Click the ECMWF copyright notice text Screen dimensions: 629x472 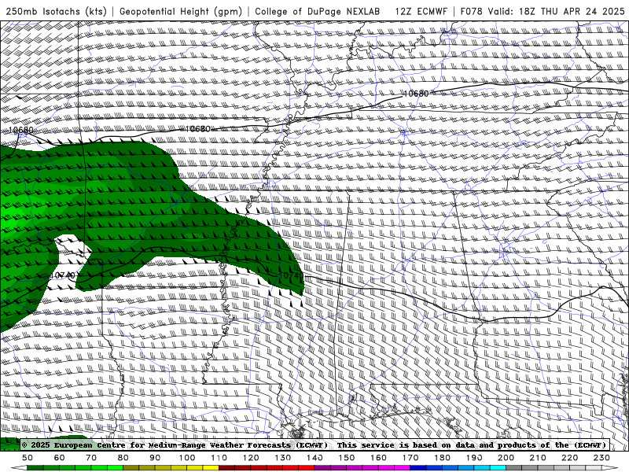coord(175,445)
